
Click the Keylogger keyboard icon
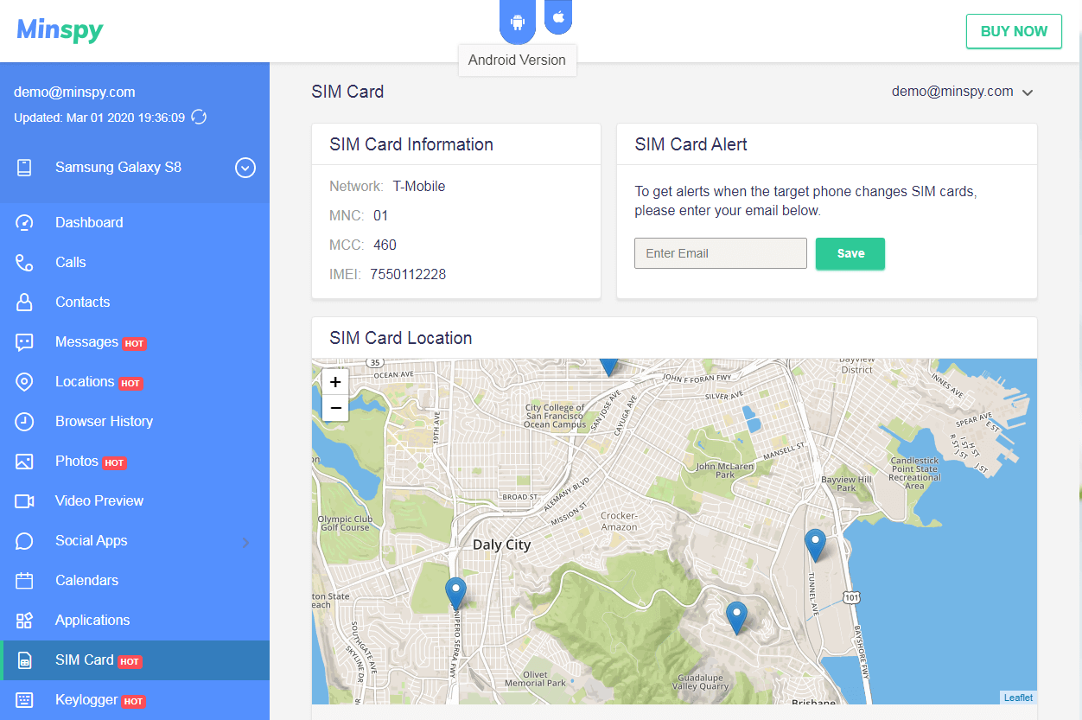click(24, 699)
